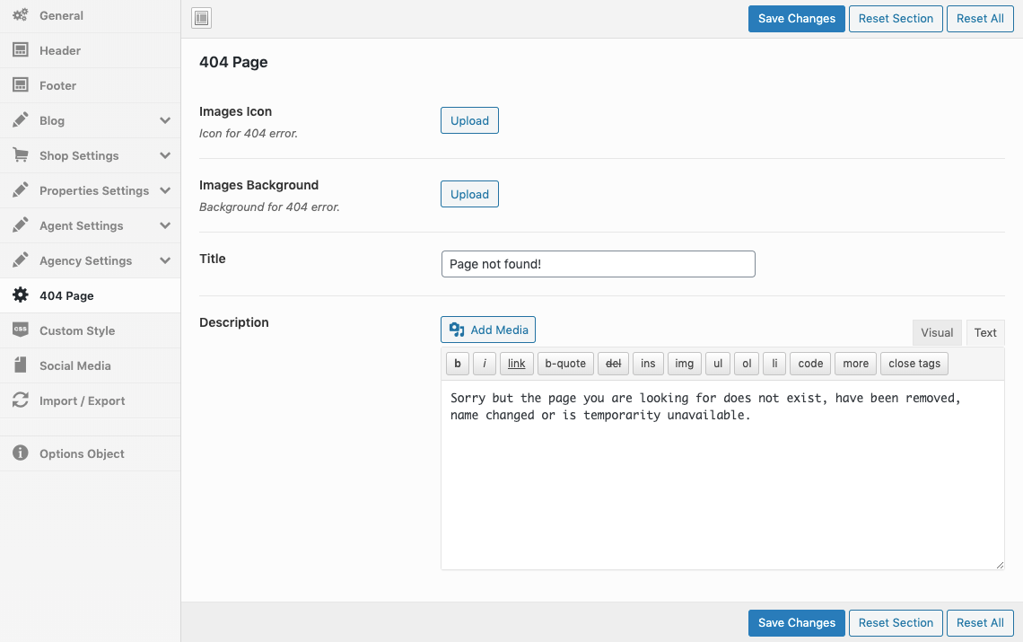Click the close tags toolbar button

pos(914,364)
